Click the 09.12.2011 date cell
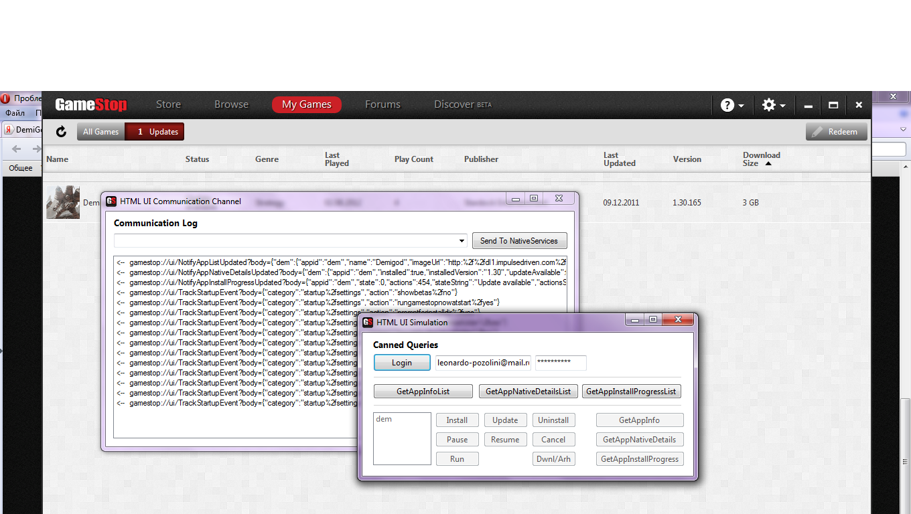 coord(621,202)
